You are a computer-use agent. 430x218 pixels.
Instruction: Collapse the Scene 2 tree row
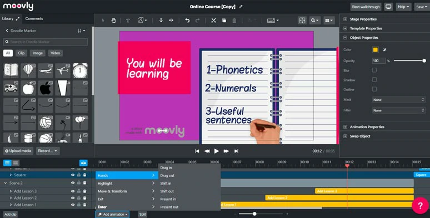(x=6, y=183)
